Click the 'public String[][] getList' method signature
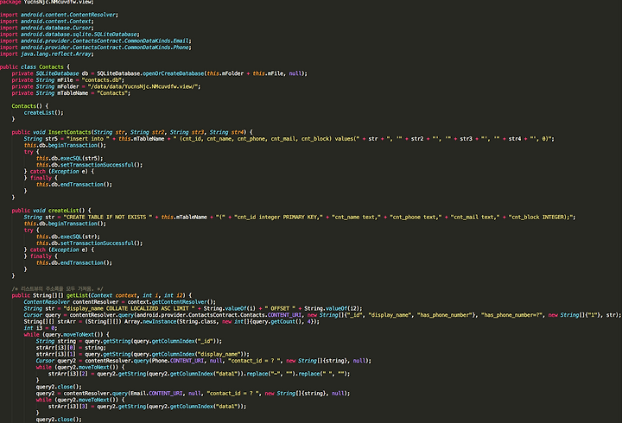622x423 pixels. 102,295
